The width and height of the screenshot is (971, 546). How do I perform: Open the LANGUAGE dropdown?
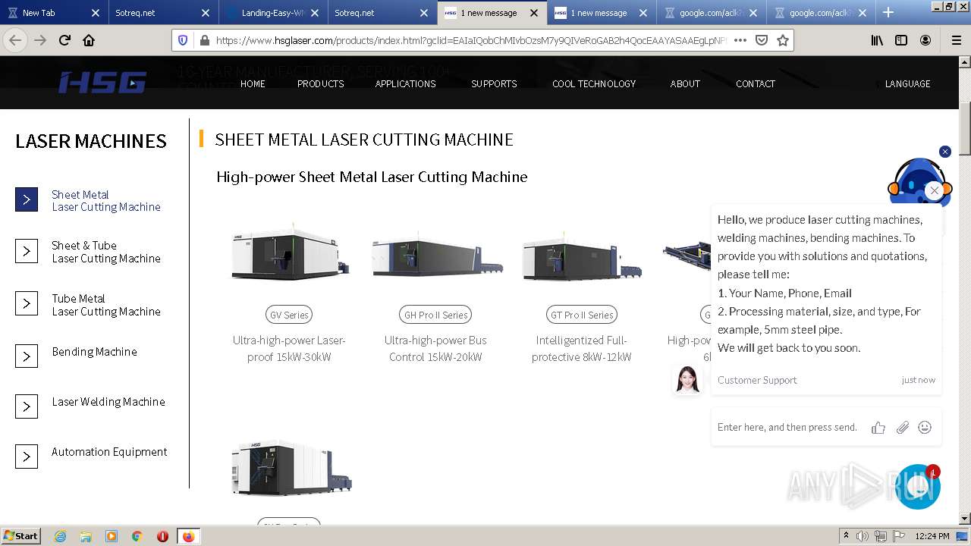point(907,83)
